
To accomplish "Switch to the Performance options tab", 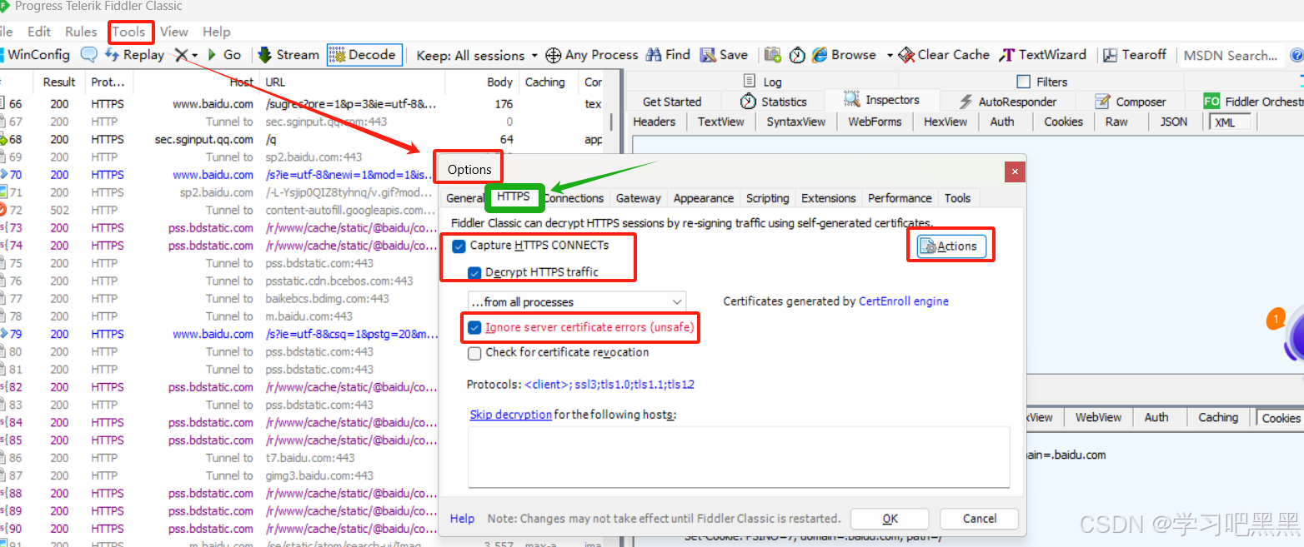I will coord(900,198).
